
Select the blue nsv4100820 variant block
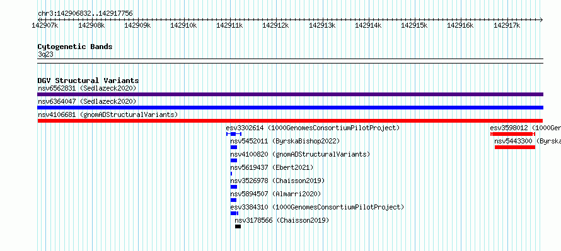tap(234, 160)
